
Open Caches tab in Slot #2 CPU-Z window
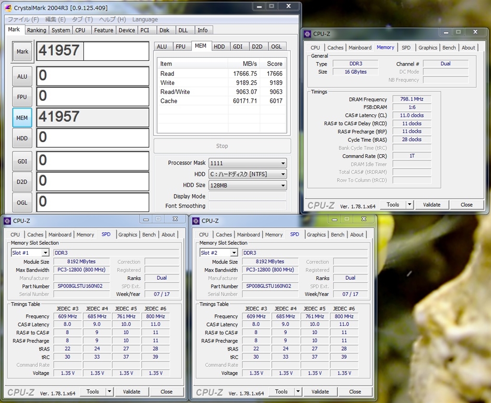click(x=224, y=235)
